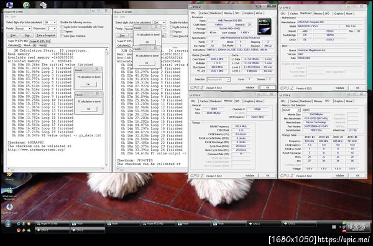Open the green uTorrent desktop icon
The width and height of the screenshot is (373, 246).
click(x=26, y=4)
